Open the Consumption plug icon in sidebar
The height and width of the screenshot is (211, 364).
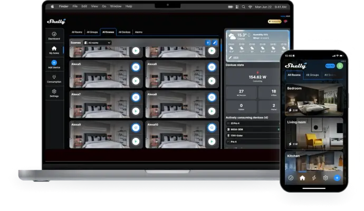(x=54, y=78)
